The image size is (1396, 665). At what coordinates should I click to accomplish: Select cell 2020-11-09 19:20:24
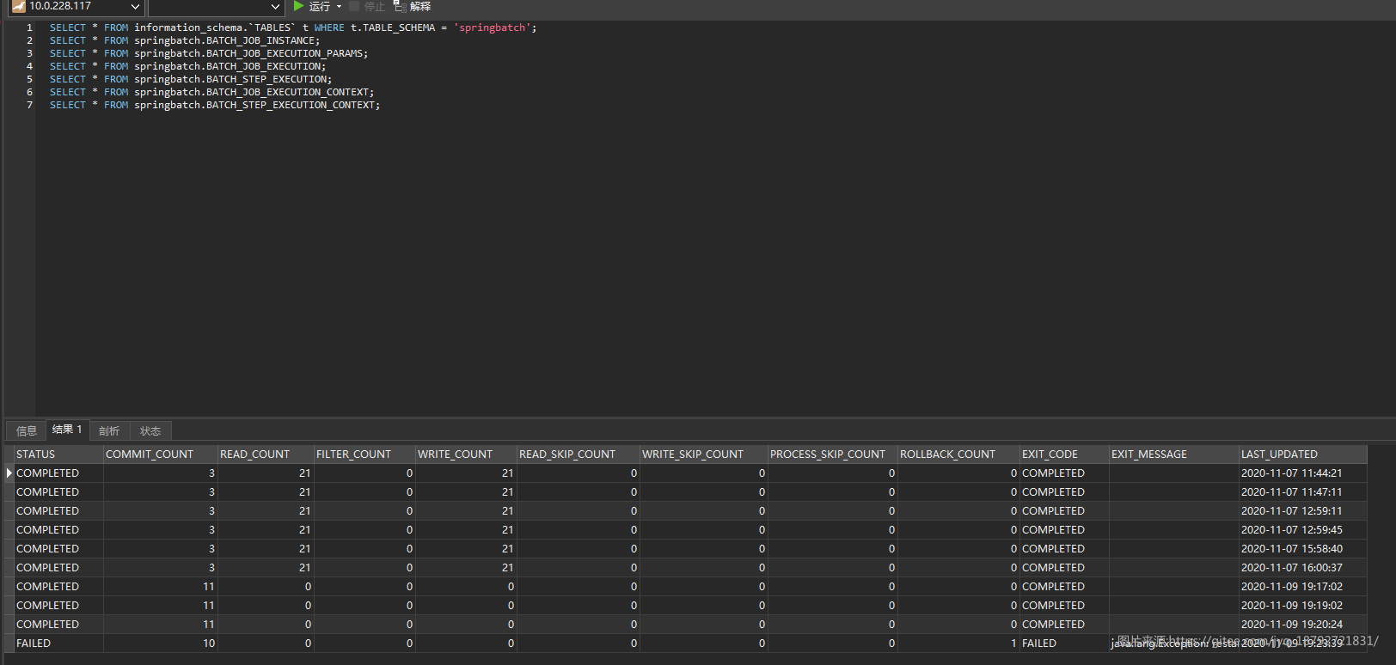1303,624
